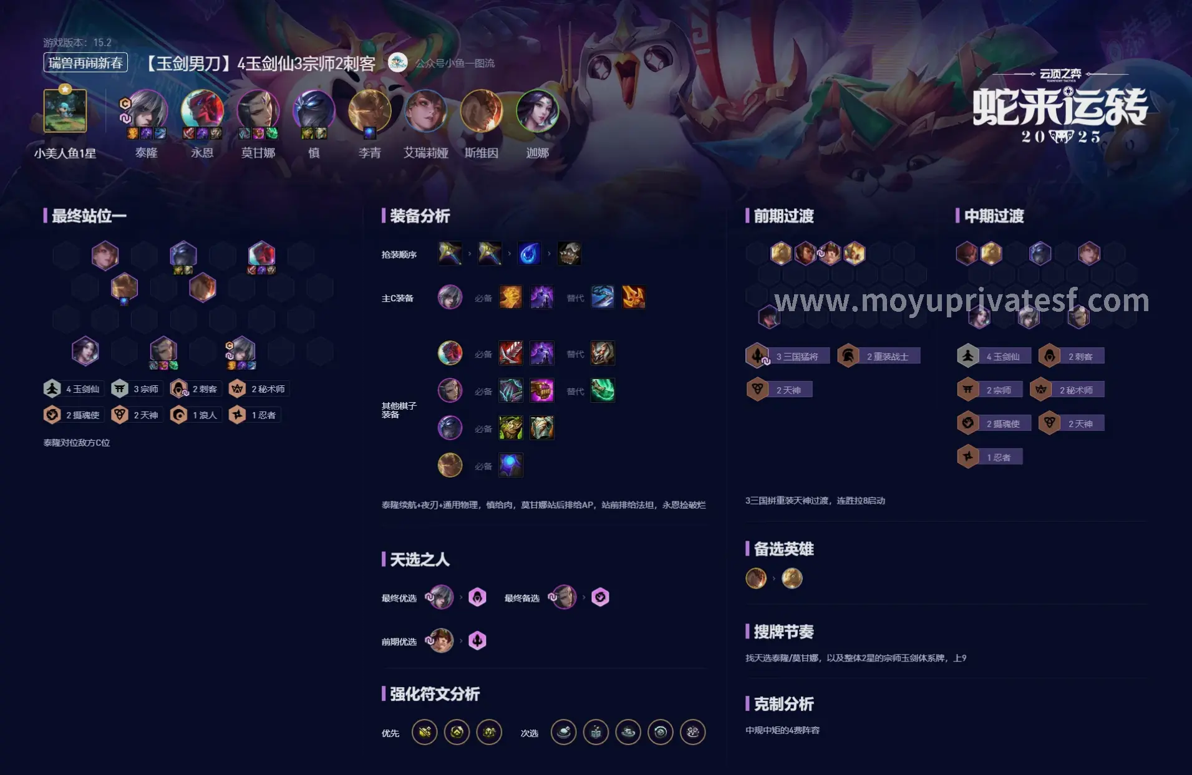Image resolution: width=1192 pixels, height=775 pixels.
Task: Click the blue Tear item in pickup order
Action: point(529,254)
